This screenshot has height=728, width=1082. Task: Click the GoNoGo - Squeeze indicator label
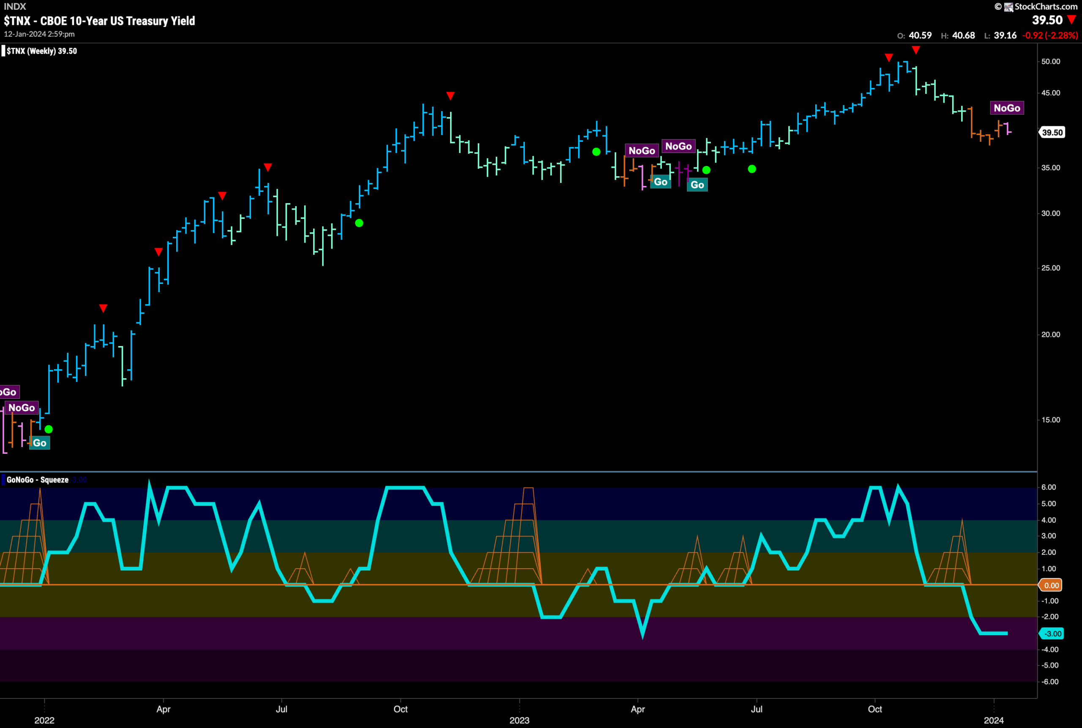(x=38, y=480)
